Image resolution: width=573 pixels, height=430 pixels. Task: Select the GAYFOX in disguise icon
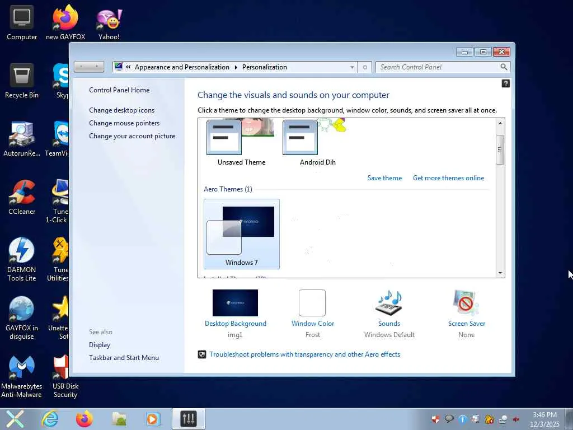tap(22, 318)
